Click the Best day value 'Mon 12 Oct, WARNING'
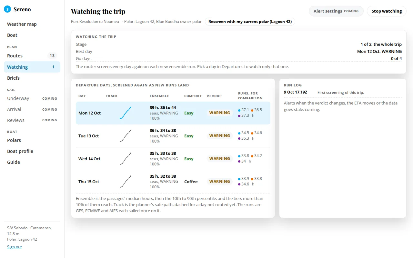Viewport: 413px width, 258px height. (x=379, y=51)
